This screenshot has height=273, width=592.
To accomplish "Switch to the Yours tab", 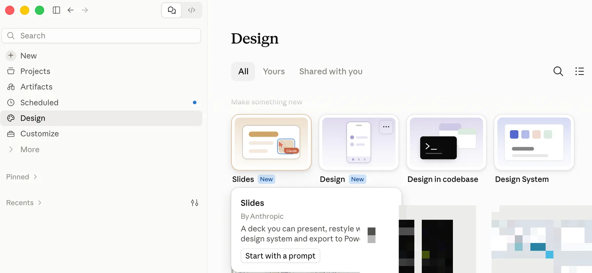I will [x=274, y=72].
